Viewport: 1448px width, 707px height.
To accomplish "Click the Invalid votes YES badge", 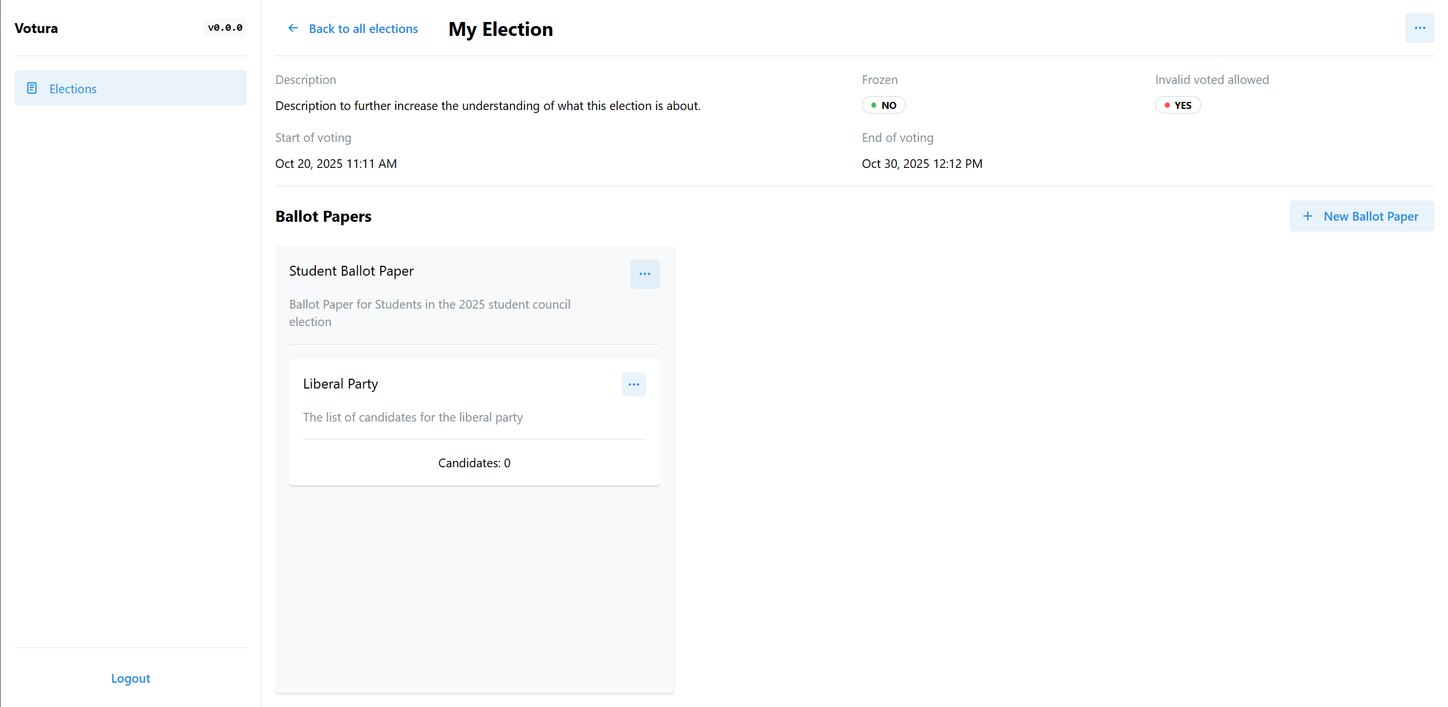I will pos(1177,105).
